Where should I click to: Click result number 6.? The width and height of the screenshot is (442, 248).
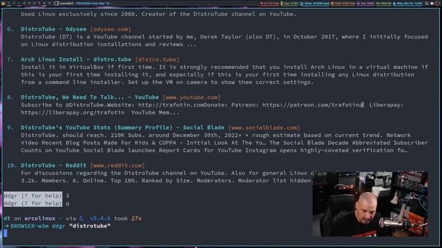coord(10,29)
